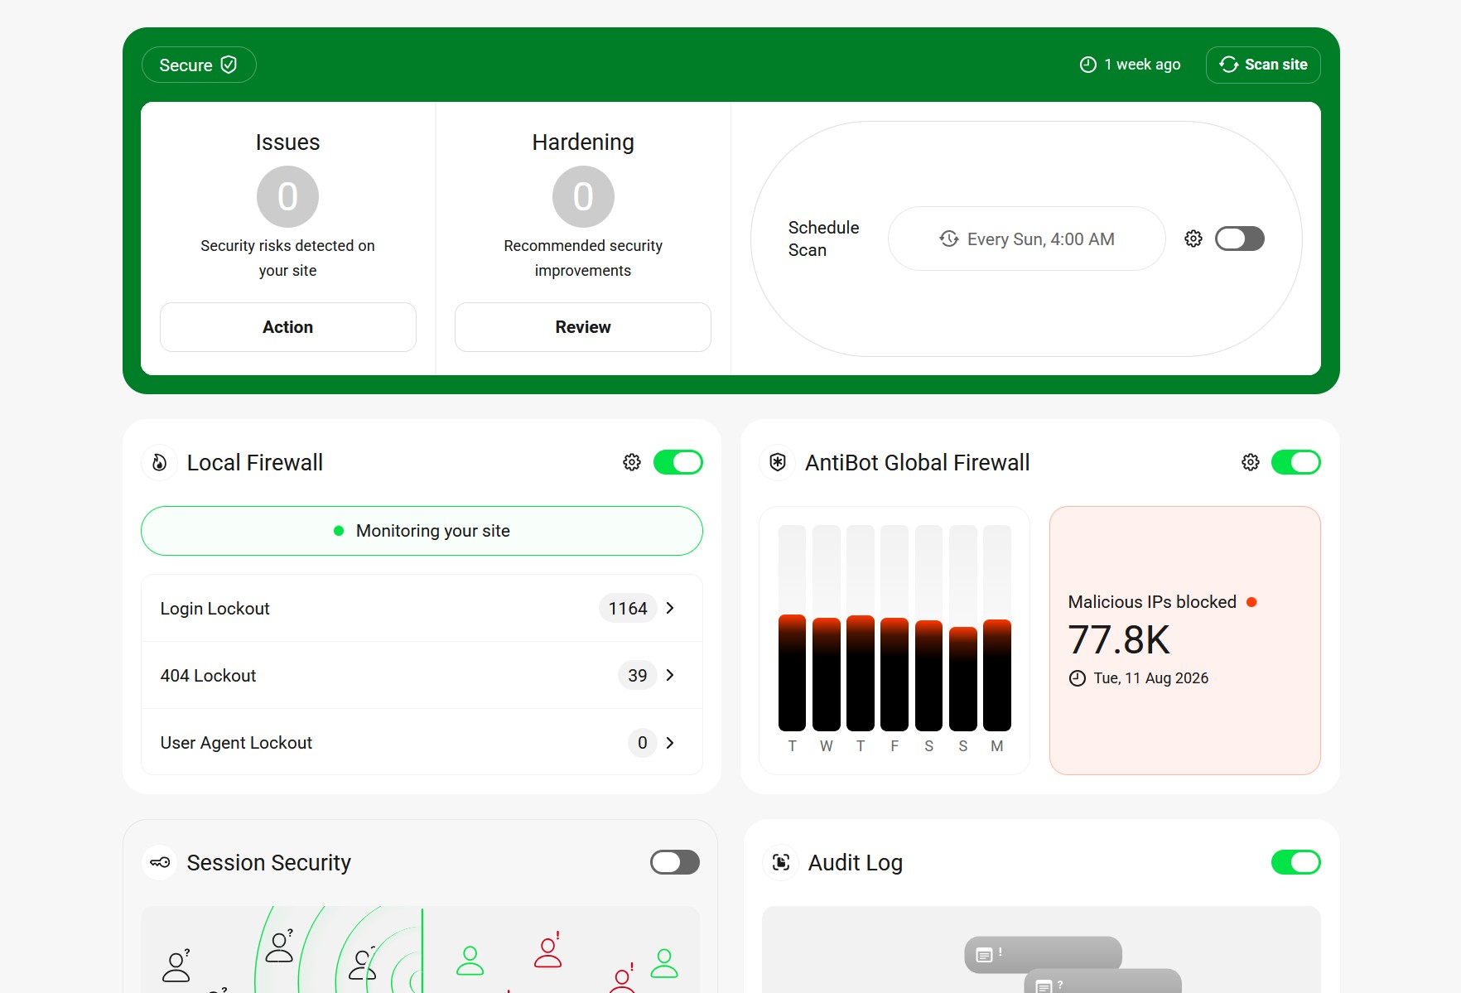Viewport: 1461px width, 993px height.
Task: Click the Audit Log icon
Action: tap(781, 862)
